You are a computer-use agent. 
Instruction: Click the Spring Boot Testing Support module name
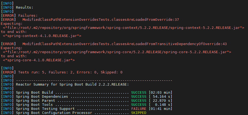point(45,109)
